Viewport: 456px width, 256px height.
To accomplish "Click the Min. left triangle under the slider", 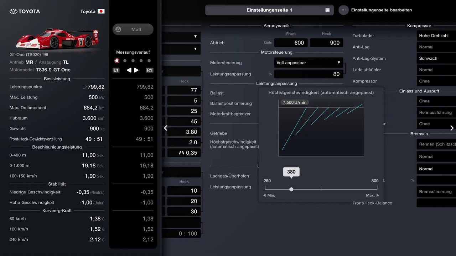I will pyautogui.click(x=264, y=195).
